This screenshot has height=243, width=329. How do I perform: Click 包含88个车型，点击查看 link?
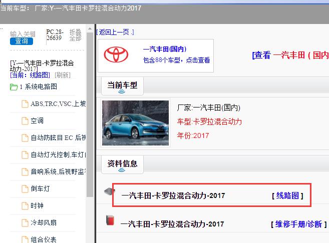pos(176,60)
